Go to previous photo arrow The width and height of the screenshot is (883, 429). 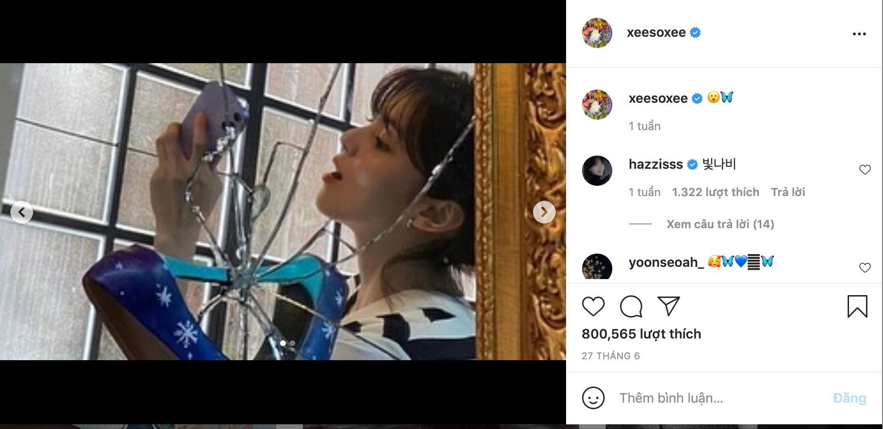(22, 212)
